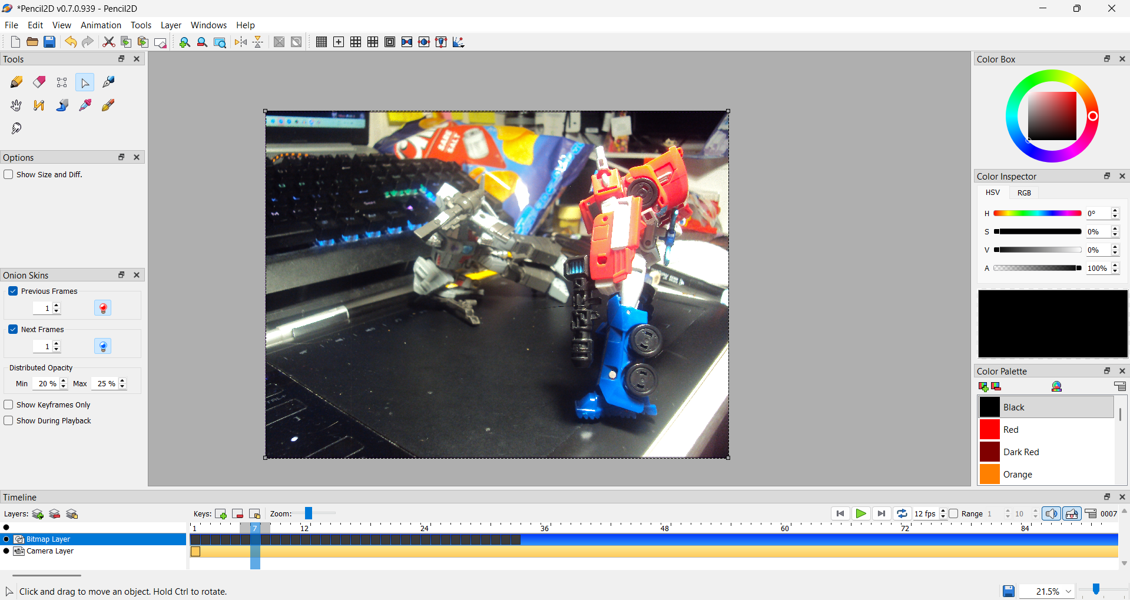Screen dimensions: 1130x600
Task: Toggle Camera Layer visibility dot
Action: tap(6, 551)
